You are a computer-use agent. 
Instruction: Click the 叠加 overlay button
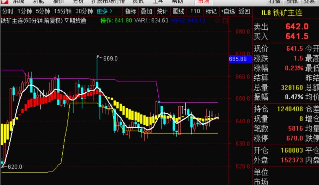pyautogui.click(x=146, y=11)
